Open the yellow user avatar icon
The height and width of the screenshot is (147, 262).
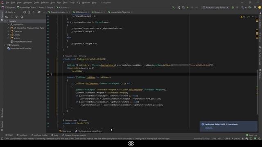260,7
